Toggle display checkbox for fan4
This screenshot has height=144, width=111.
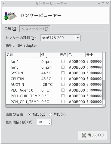pyautogui.click(x=63, y=61)
